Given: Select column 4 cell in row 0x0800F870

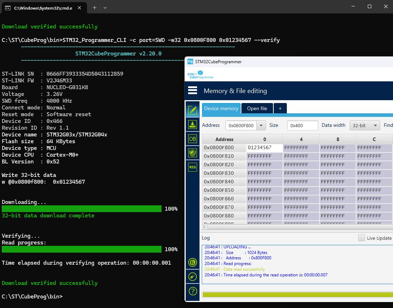Looking at the screenshot, I should point(301,207).
